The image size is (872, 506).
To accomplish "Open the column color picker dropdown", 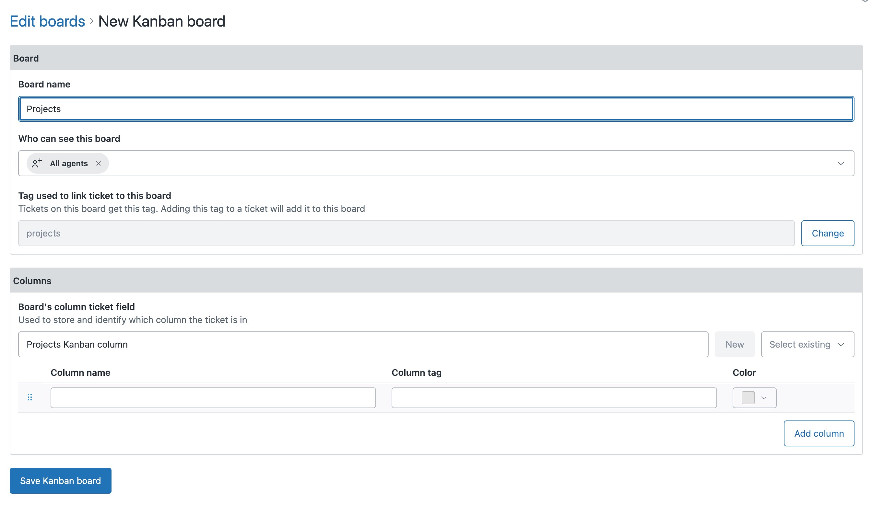I will (x=754, y=398).
